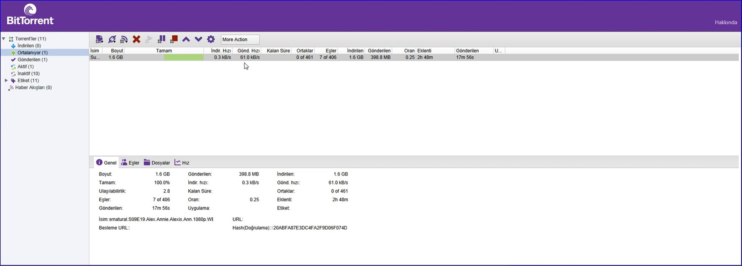The width and height of the screenshot is (742, 266).
Task: Click the Hash(Doğrulama) value text
Action: (x=310, y=228)
